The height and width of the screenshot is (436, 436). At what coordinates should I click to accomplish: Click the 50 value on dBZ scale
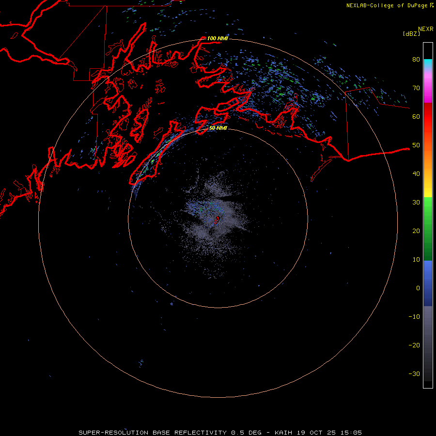coord(416,145)
